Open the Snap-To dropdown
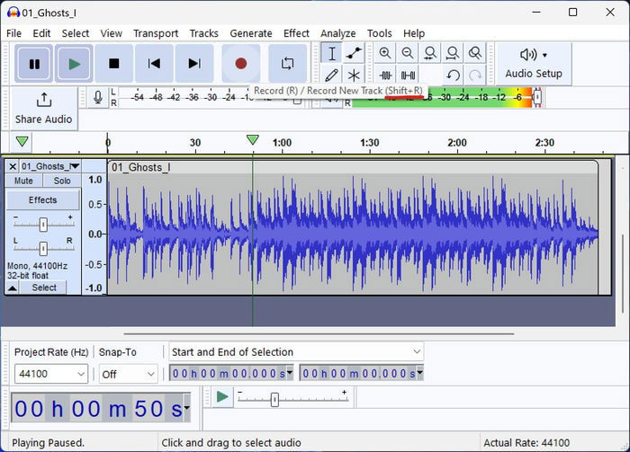The height and width of the screenshot is (452, 630). click(128, 374)
